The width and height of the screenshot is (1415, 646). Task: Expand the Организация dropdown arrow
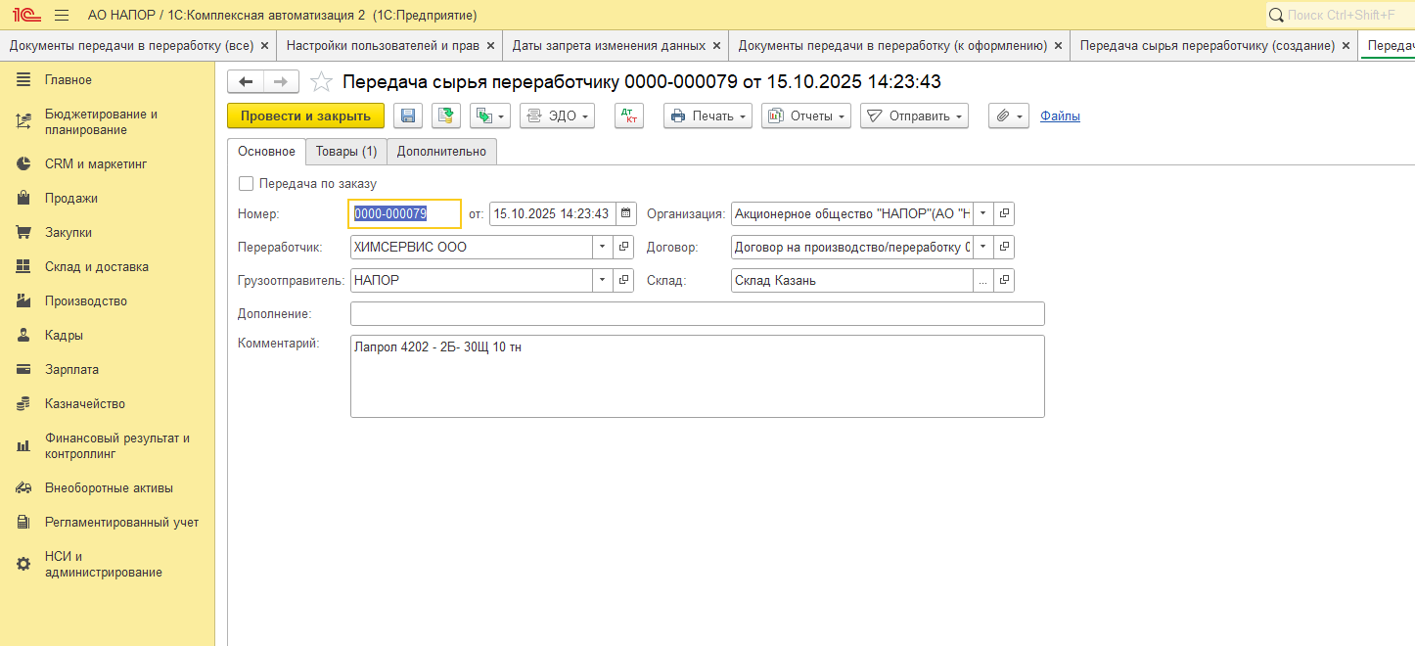pos(982,213)
